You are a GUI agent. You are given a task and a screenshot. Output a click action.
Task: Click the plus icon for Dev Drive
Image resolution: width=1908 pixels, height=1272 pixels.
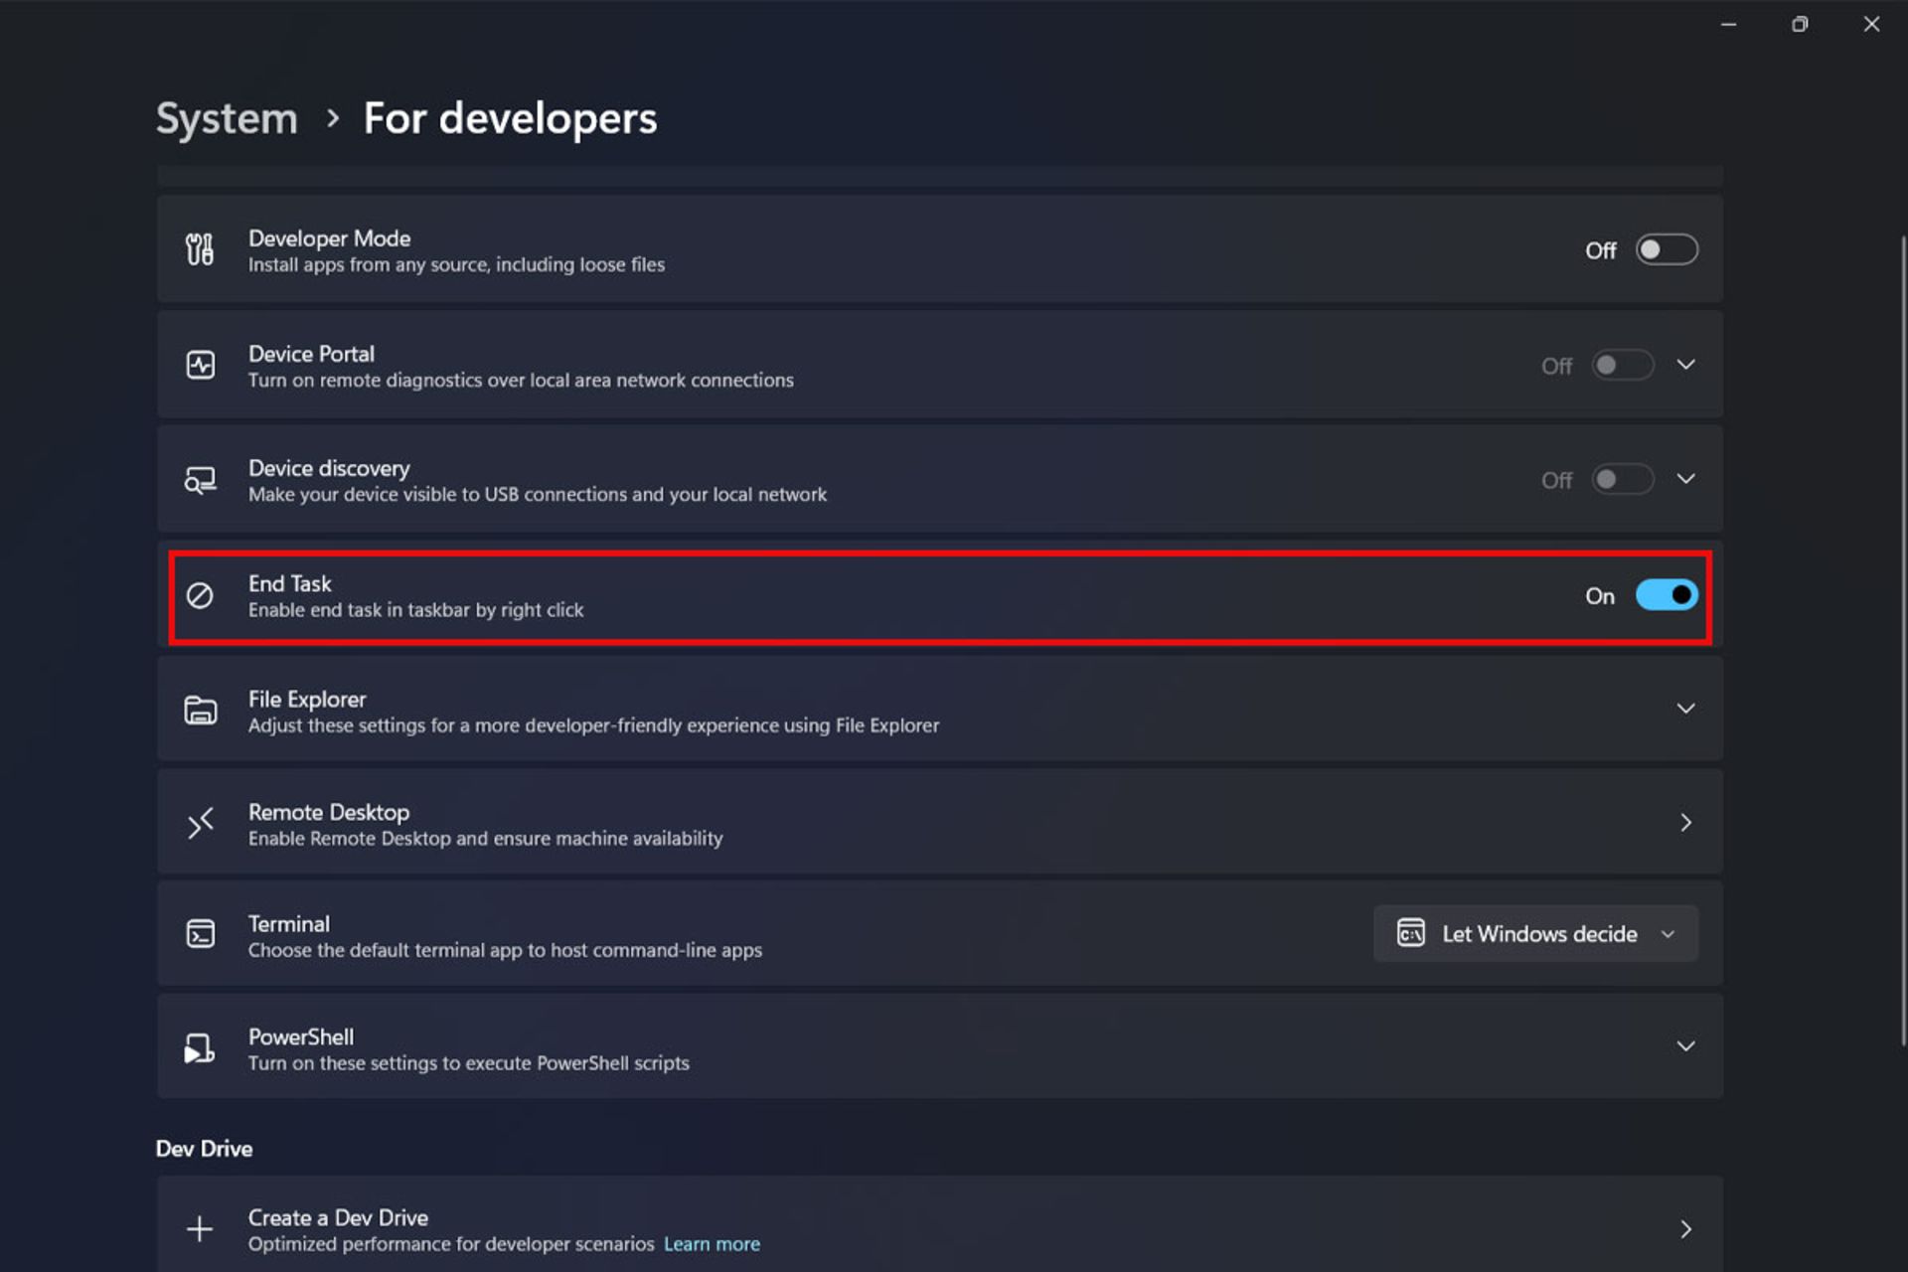pos(200,1229)
